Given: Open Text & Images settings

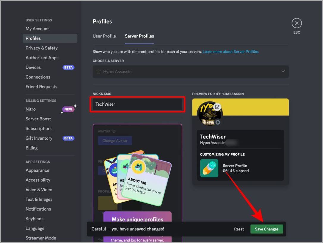Looking at the screenshot, I should [x=50, y=200].
